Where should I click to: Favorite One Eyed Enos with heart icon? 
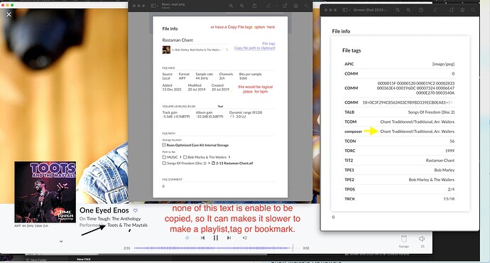click(x=136, y=210)
